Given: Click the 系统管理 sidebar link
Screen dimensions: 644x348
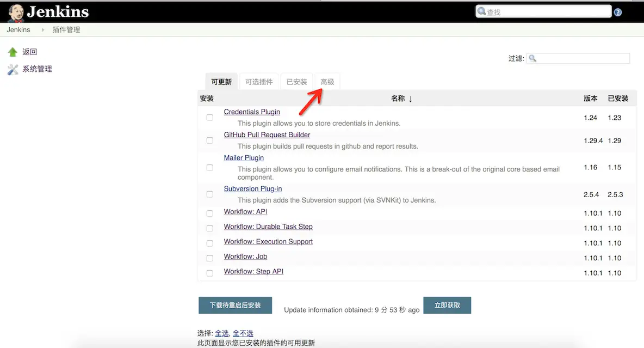Looking at the screenshot, I should click(x=37, y=69).
